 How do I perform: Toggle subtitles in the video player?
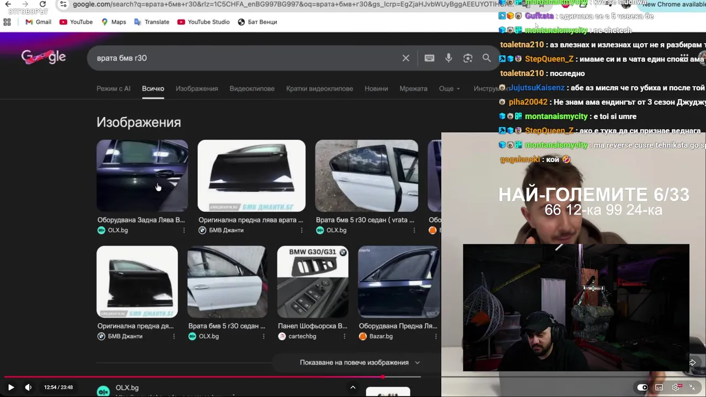[659, 387]
